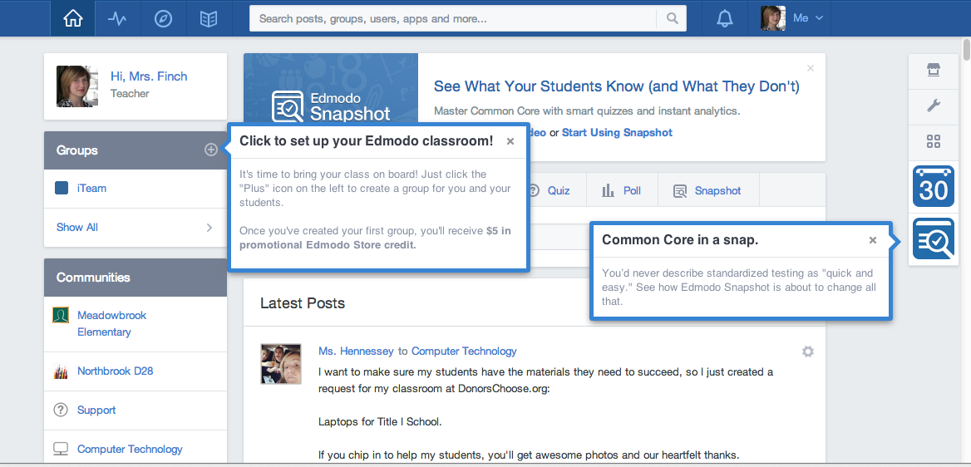Click the Computer Technology monitor icon
Viewport: 971px width, 467px height.
(x=61, y=449)
